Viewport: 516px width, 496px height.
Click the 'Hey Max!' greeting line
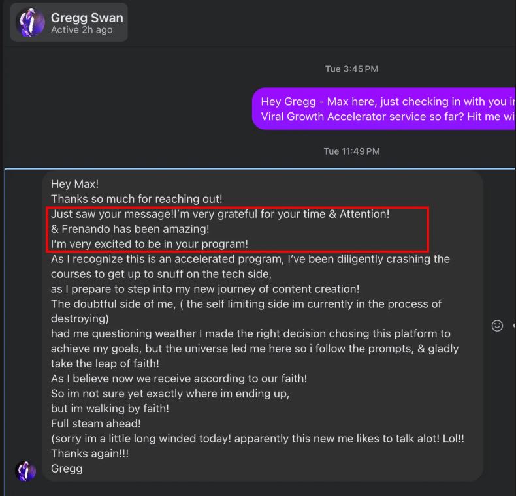pyautogui.click(x=74, y=185)
